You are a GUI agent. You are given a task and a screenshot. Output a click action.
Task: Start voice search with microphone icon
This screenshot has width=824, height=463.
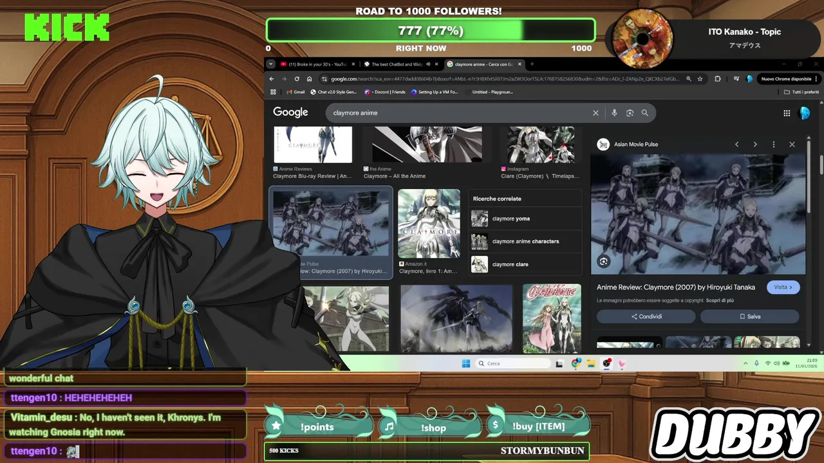tap(614, 113)
